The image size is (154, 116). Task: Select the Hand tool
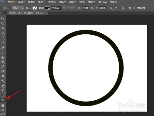click(x=3, y=106)
